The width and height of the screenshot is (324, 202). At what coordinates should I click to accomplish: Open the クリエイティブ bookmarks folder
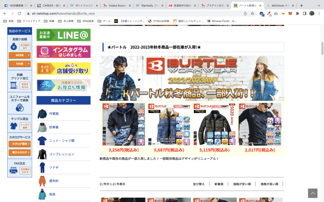coord(29,21)
